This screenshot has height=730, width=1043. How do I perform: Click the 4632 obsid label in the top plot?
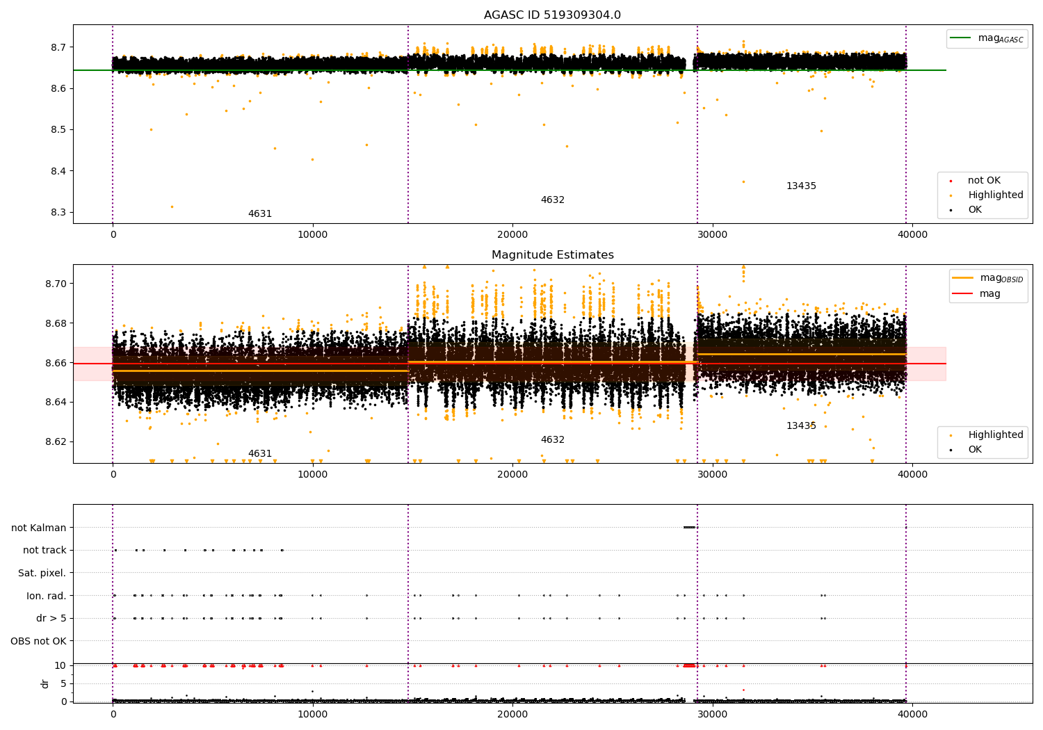[x=553, y=200]
